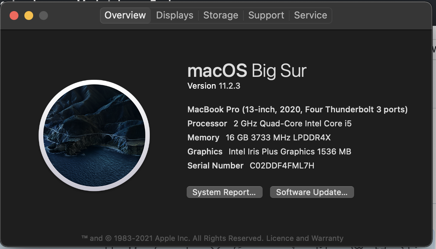
Task: Go to the Support tab
Action: pos(266,15)
